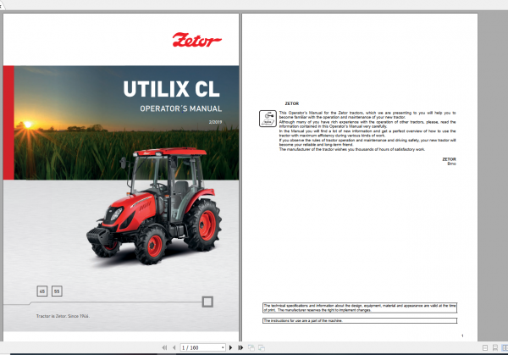Image resolution: width=508 pixels, height=355 pixels.
Task: Click the 55 model box on cover
Action: [x=57, y=291]
